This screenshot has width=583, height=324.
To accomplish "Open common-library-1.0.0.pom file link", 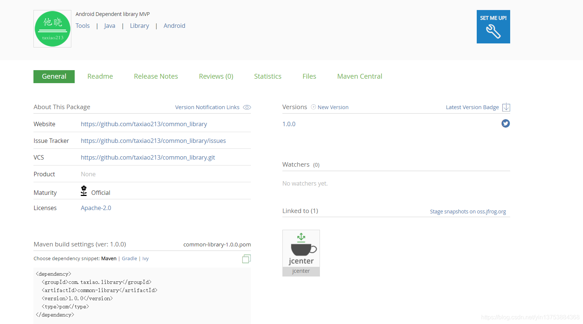I will coord(217,245).
